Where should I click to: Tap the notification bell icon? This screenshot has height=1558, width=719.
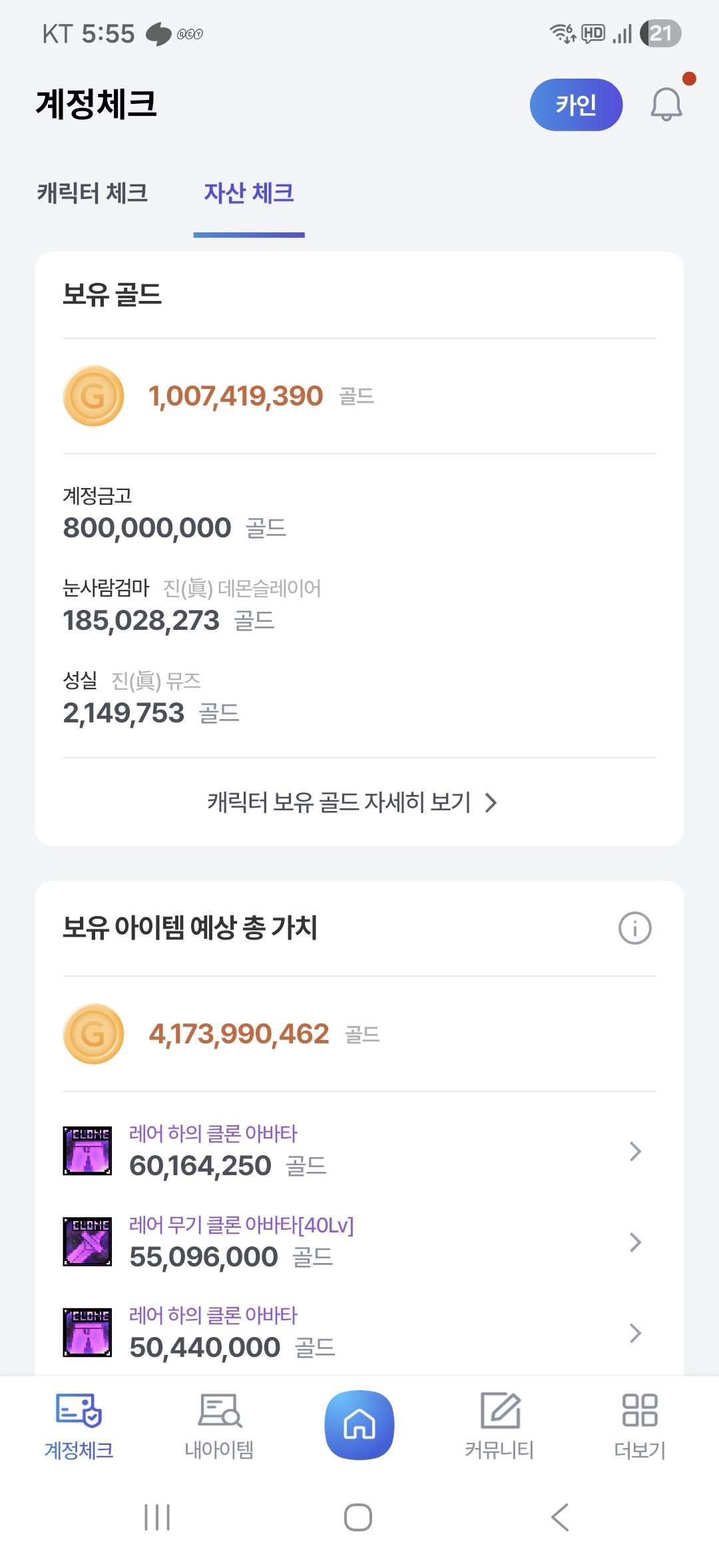point(666,105)
